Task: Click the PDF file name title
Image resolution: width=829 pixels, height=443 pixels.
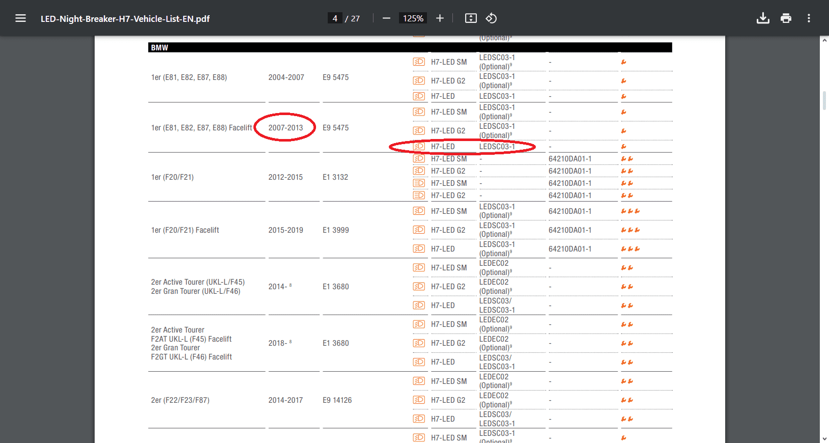Action: click(125, 19)
